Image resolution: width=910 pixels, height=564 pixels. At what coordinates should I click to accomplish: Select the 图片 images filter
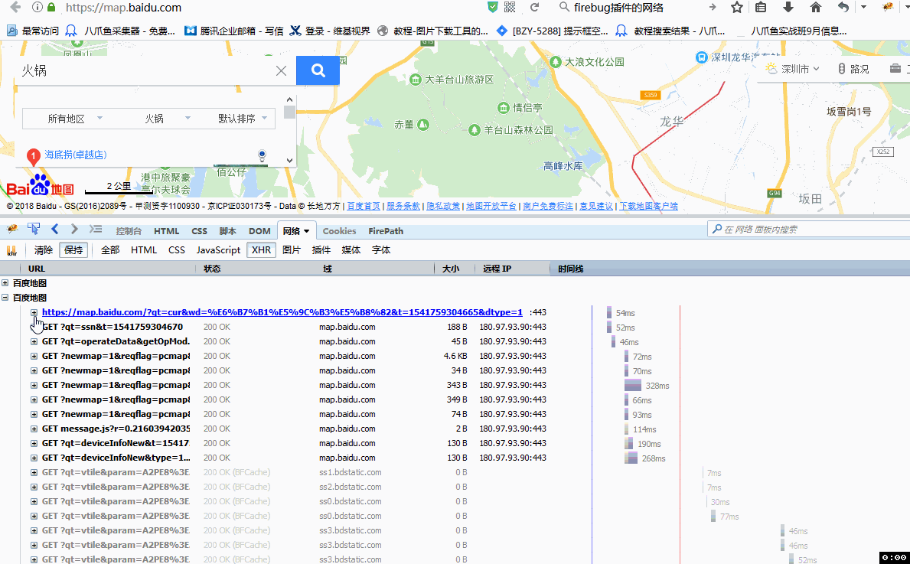(292, 250)
